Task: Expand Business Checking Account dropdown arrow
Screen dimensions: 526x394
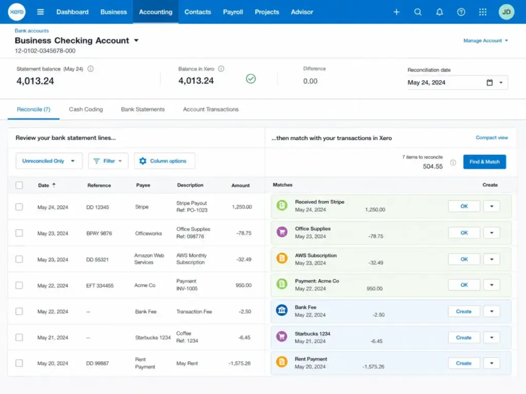Action: coord(136,41)
